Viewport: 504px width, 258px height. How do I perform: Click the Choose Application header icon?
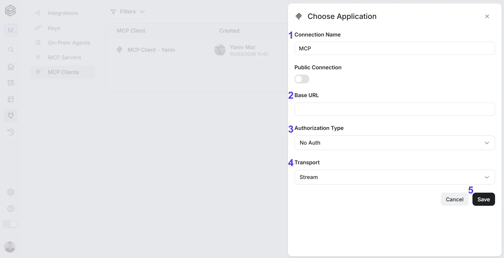[298, 16]
